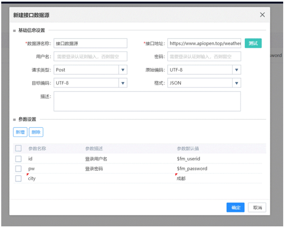284x228 pixels.
Task: Click the 数据源名称 input field
Action: 90,43
